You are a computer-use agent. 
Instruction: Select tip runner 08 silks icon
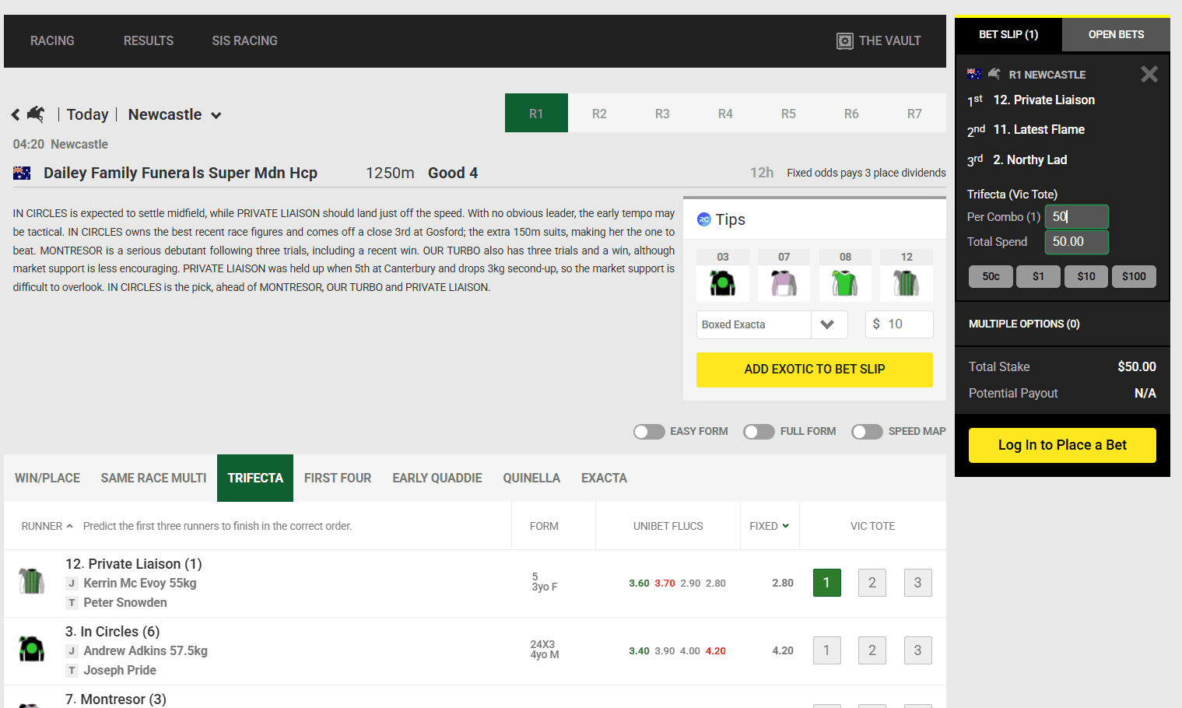(845, 283)
